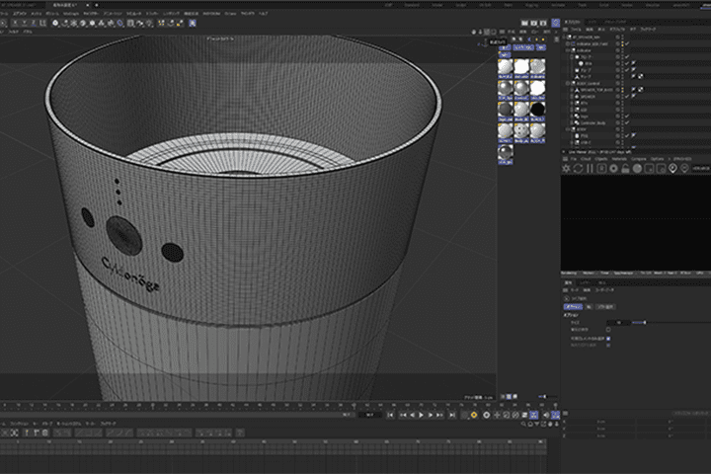The image size is (711, 474).
Task: Select the Controller_Body object row
Action: pyautogui.click(x=593, y=122)
